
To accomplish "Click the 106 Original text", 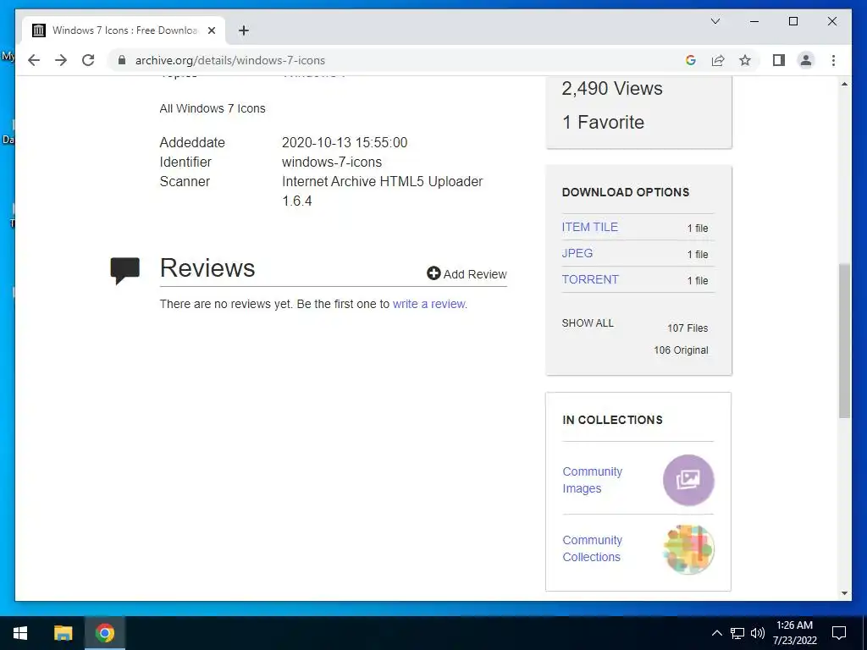I will point(681,350).
